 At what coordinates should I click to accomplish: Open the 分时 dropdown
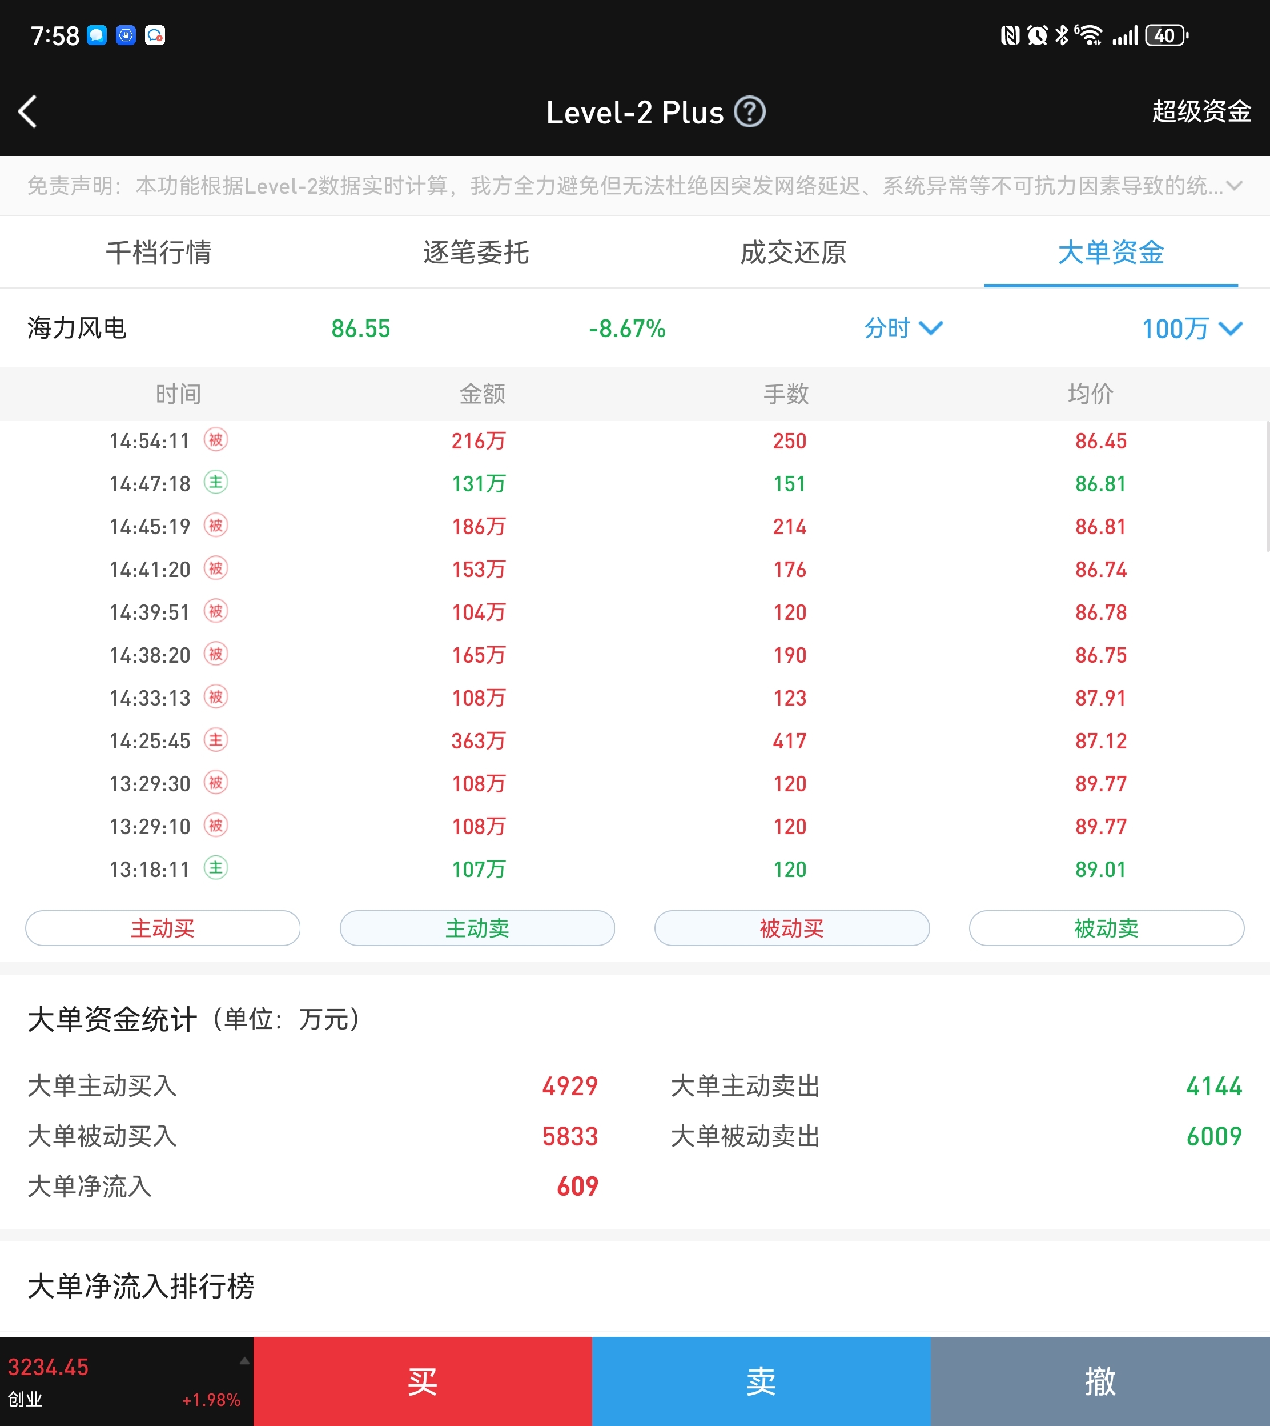[903, 328]
